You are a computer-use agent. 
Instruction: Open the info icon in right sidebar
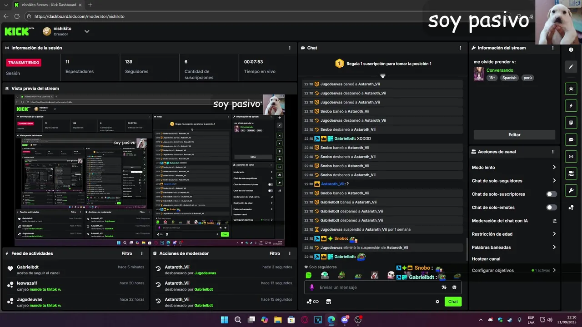click(x=571, y=50)
